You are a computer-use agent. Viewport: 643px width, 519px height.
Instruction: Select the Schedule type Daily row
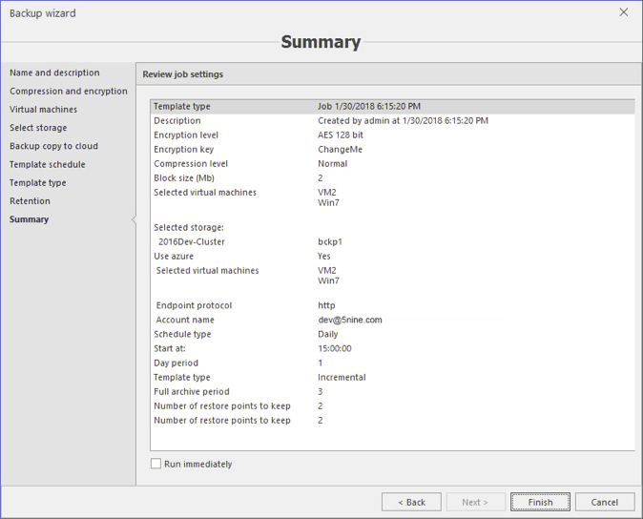coord(391,335)
